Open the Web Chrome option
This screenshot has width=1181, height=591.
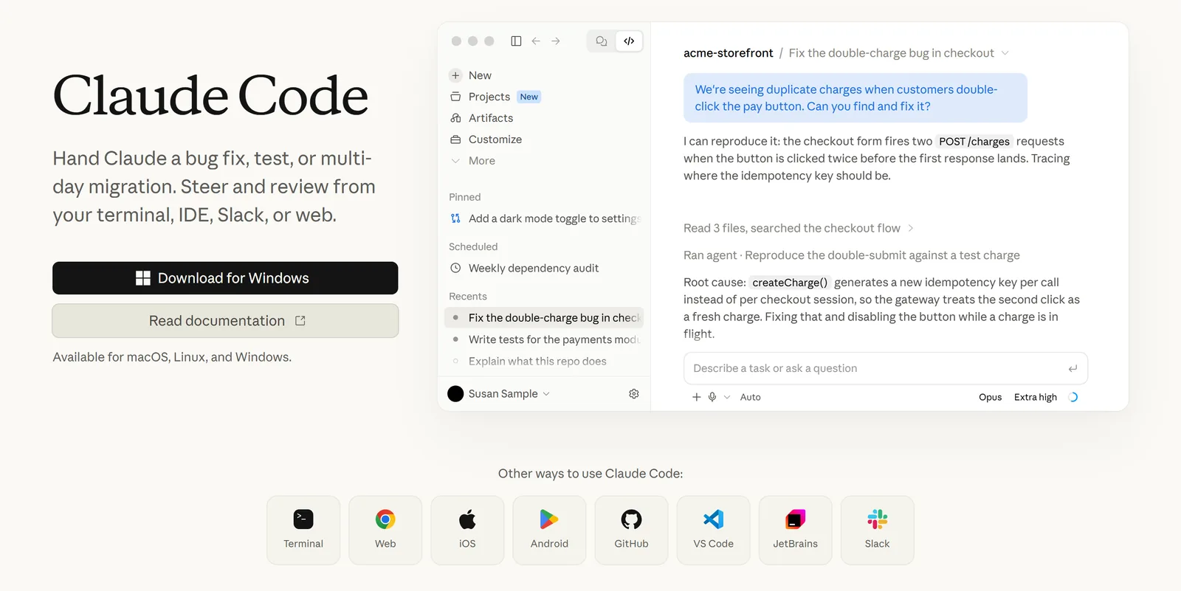pos(385,530)
